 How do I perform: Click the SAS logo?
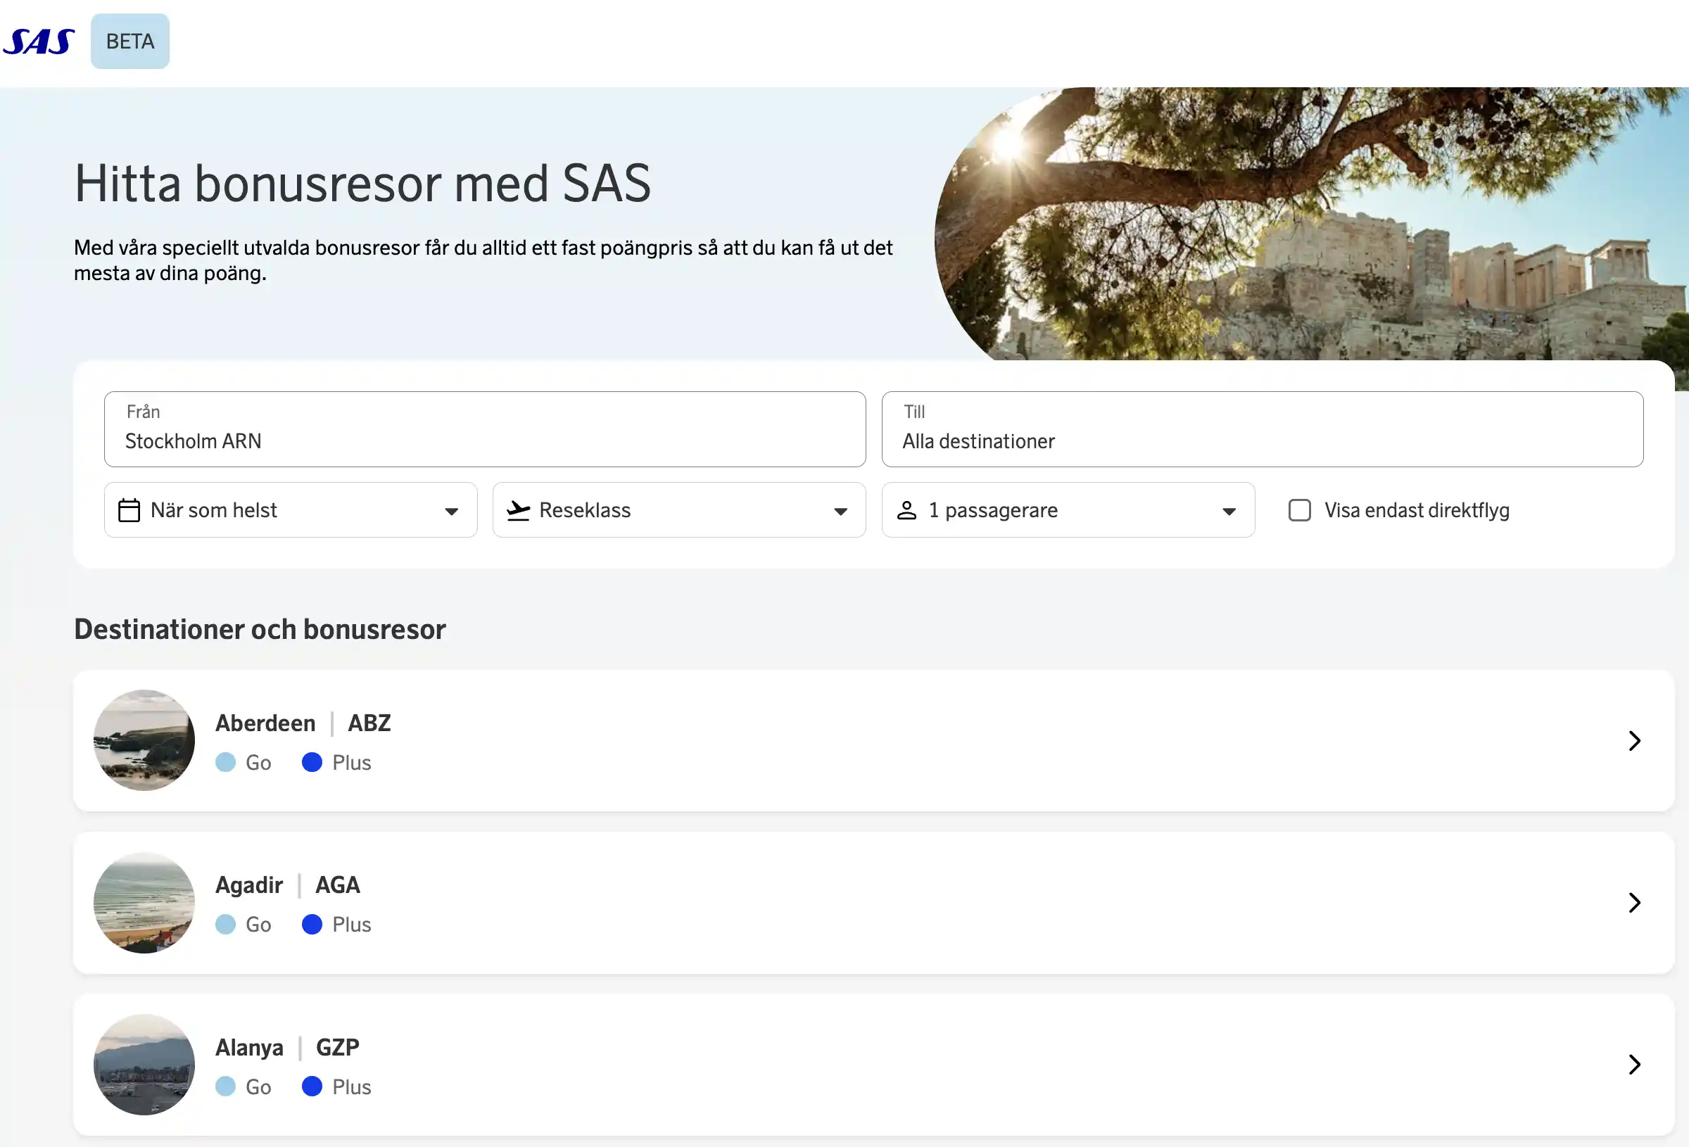39,42
